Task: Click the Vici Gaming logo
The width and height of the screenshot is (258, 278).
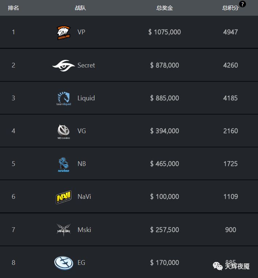Action: pos(64,132)
